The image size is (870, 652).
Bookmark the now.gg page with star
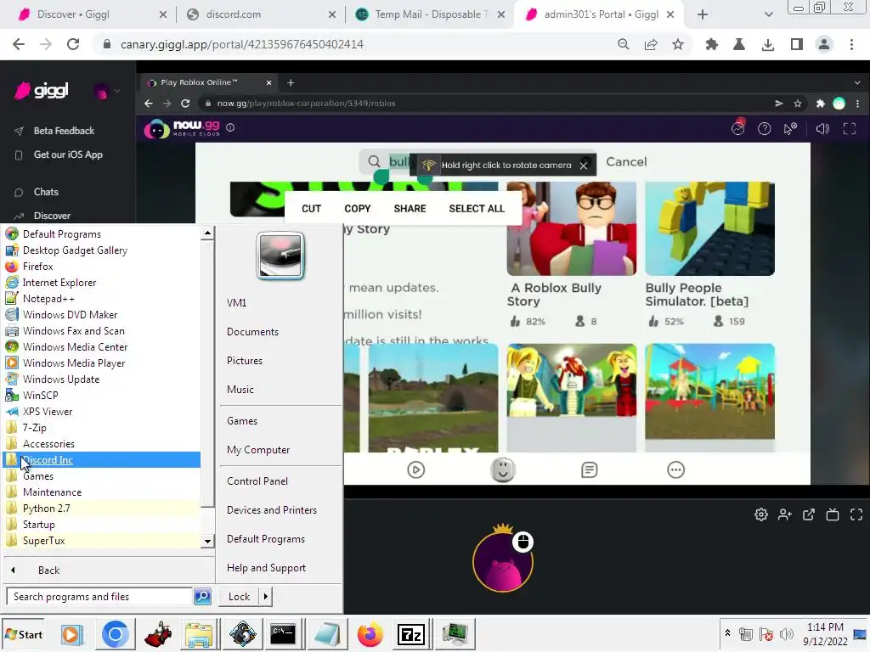[797, 103]
